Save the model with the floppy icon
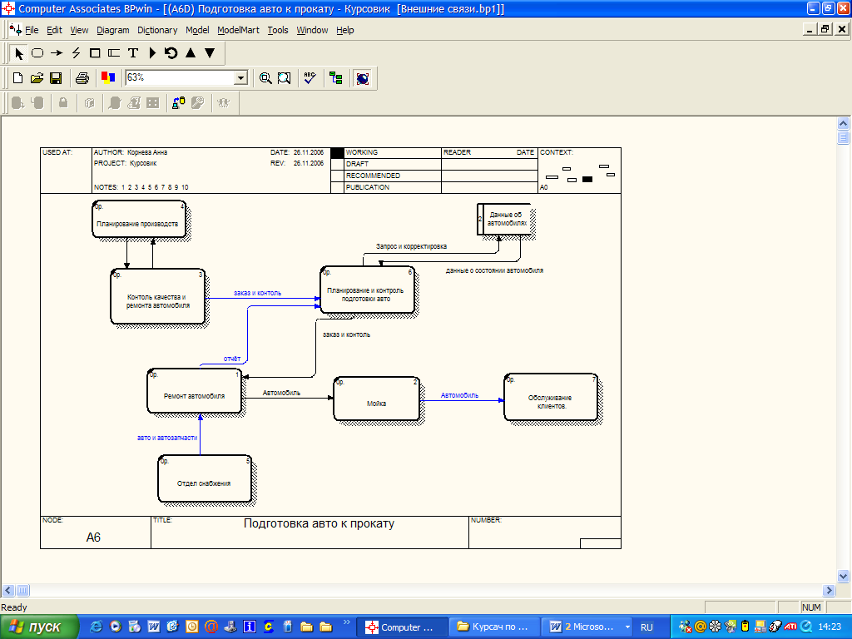The image size is (852, 639). [x=56, y=78]
